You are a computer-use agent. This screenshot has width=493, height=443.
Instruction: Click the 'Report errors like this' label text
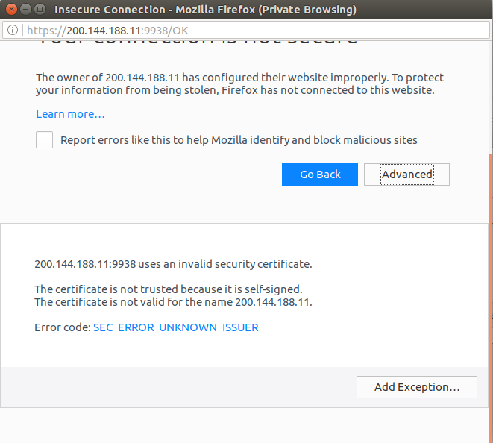tap(239, 140)
